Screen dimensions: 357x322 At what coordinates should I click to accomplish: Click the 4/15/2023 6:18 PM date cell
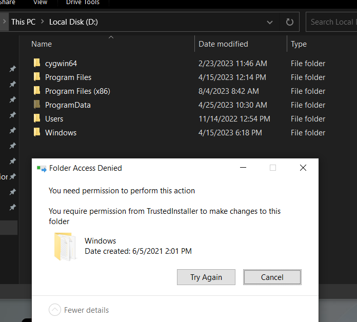click(230, 133)
